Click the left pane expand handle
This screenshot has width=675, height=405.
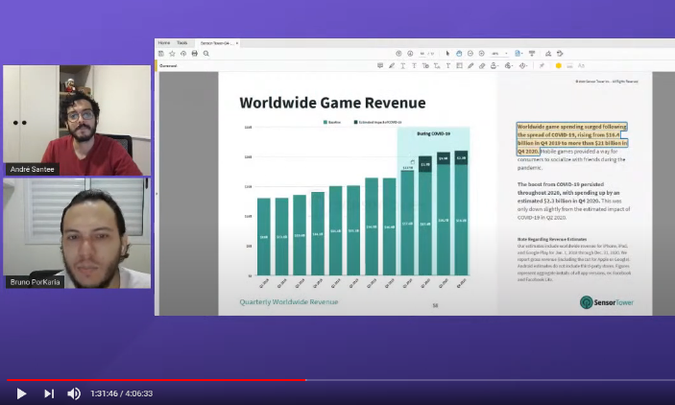[157, 194]
